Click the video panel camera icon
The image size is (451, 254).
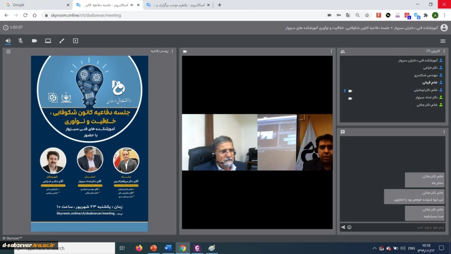tap(185, 51)
